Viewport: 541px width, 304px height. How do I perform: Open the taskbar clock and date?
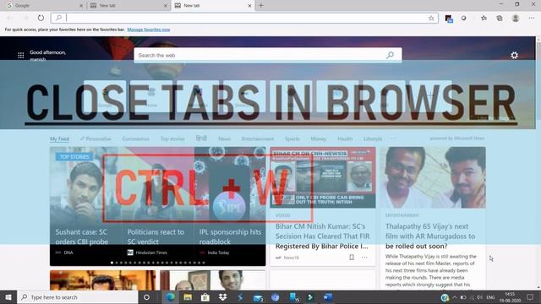point(510,297)
